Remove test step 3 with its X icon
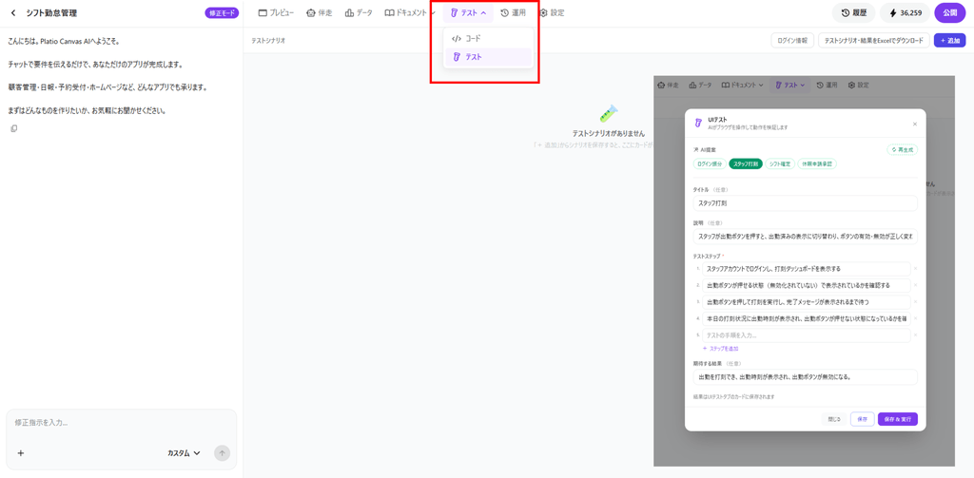 click(916, 302)
